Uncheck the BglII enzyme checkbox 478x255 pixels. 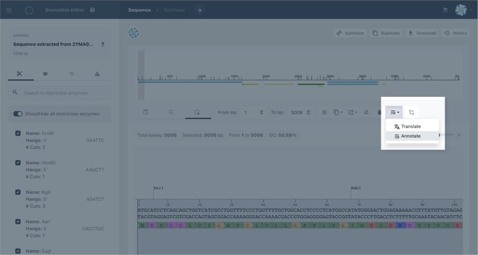(18, 192)
